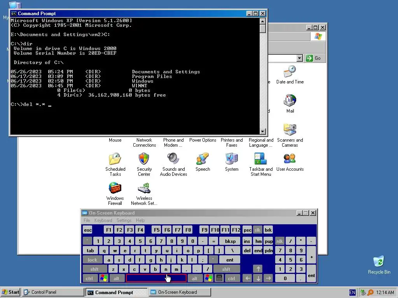This screenshot has height=298, width=398.
Task: Open Scheduled Tasks icon
Action: [115, 164]
